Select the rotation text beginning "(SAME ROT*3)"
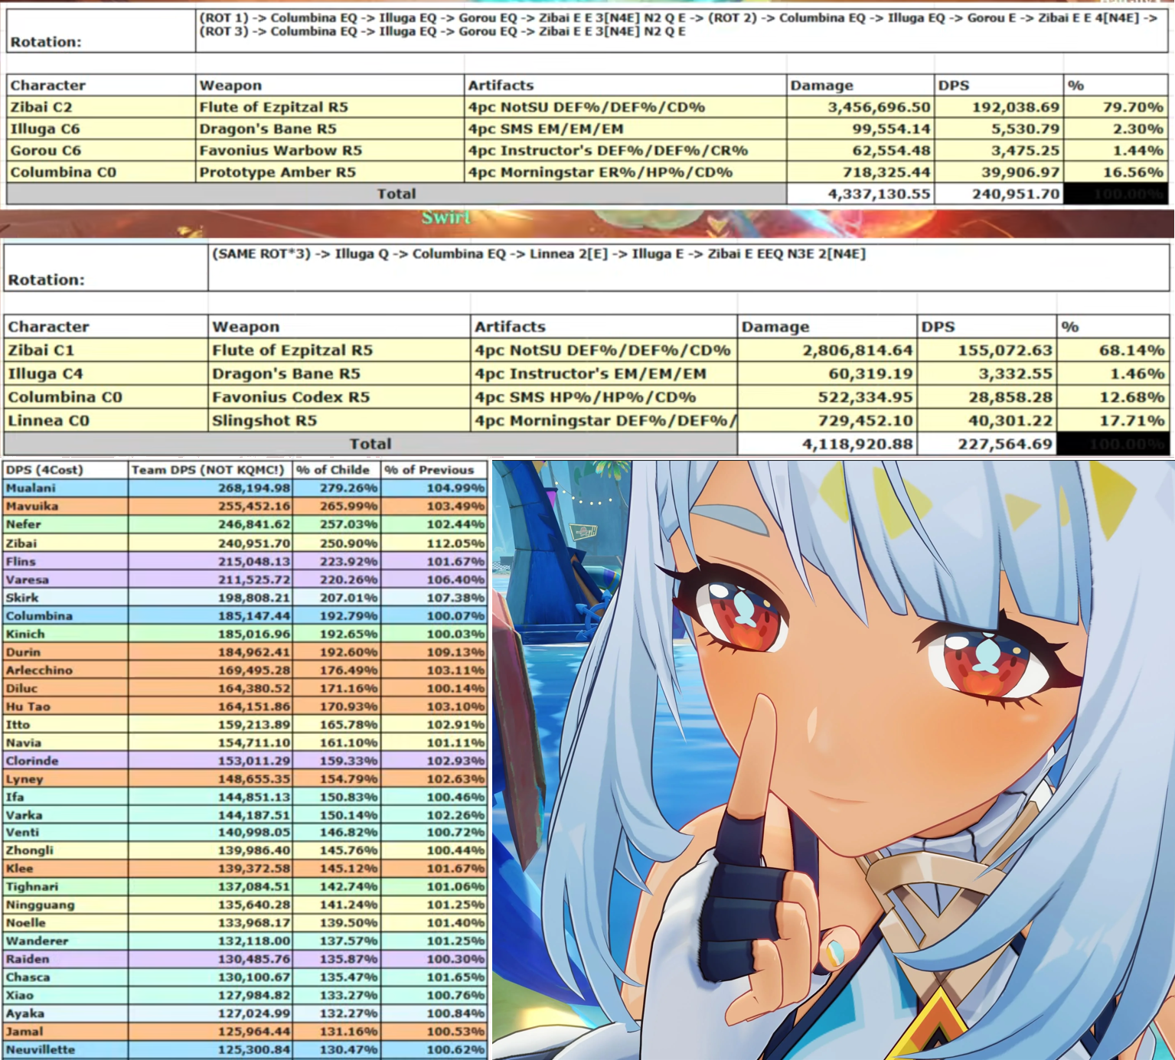This screenshot has height=1060, width=1175. 539,253
